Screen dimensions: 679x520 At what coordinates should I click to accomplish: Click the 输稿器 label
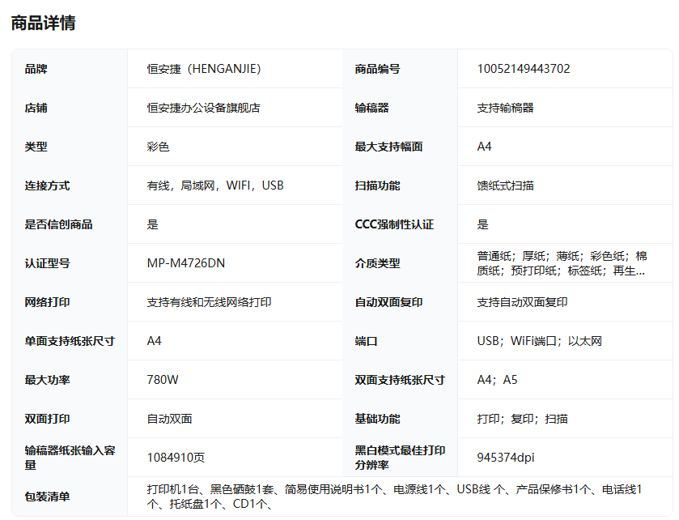coord(371,108)
